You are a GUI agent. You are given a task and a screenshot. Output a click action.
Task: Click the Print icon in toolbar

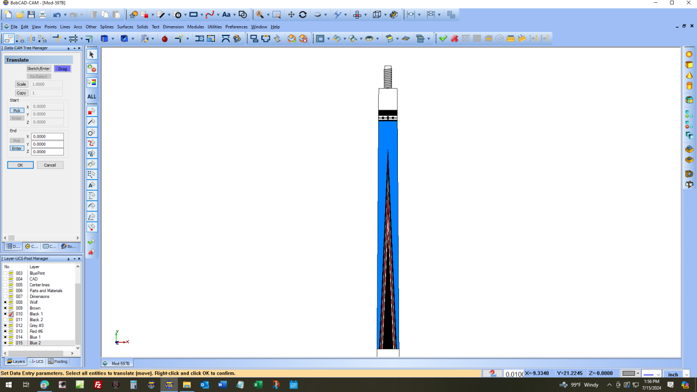point(42,15)
